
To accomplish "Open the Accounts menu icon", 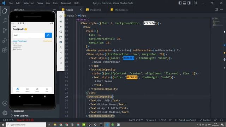I will point(5,103).
